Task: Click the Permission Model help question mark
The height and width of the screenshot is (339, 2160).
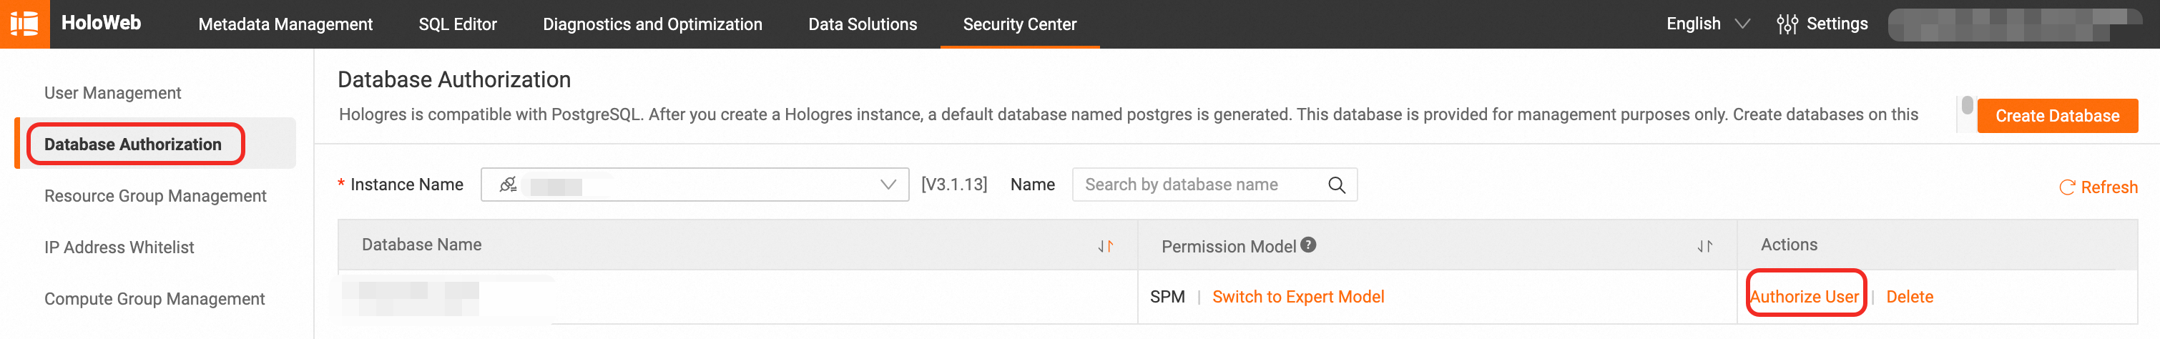Action: (1308, 245)
